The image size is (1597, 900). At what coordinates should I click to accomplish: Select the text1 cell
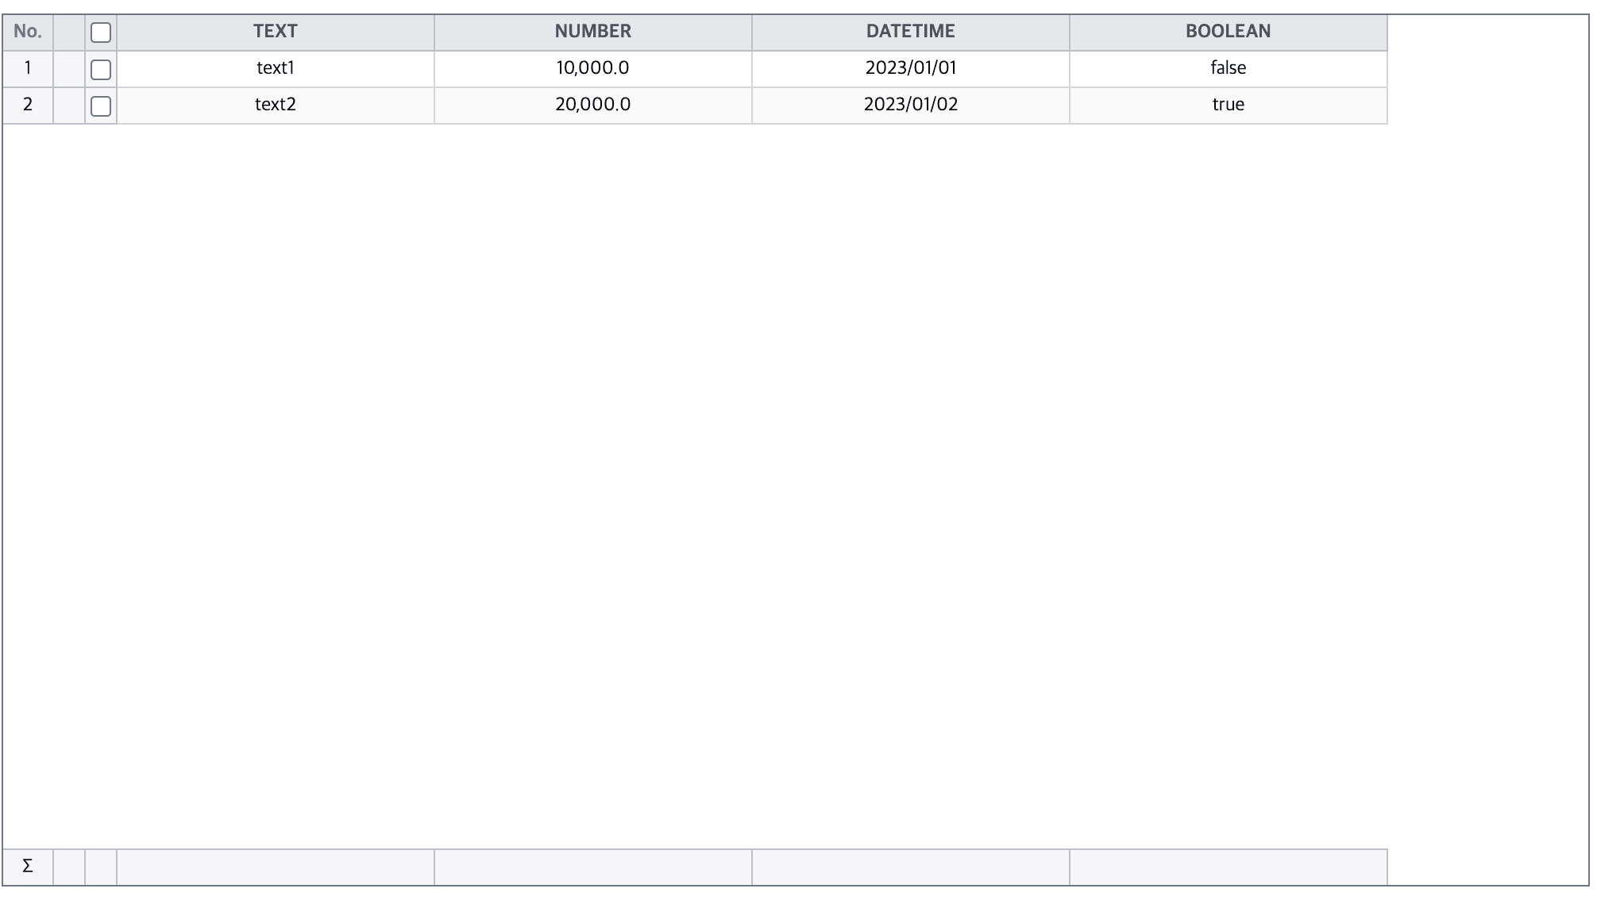point(276,69)
